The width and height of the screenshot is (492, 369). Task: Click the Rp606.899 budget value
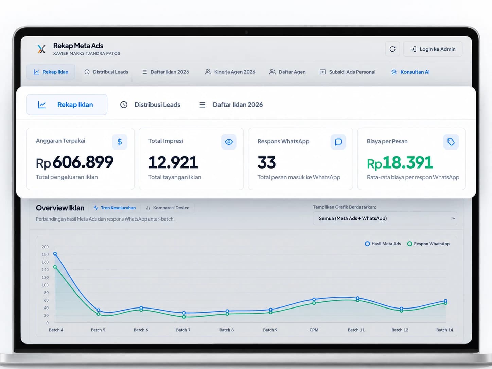(x=75, y=162)
